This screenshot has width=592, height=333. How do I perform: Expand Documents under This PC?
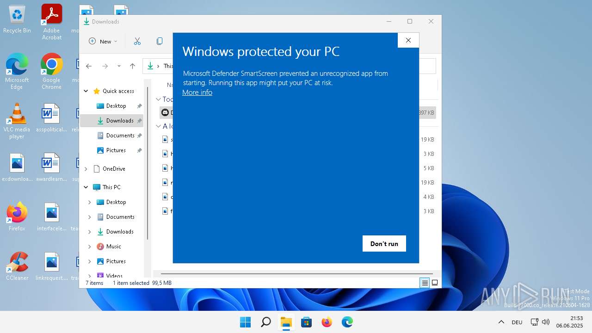(x=90, y=217)
